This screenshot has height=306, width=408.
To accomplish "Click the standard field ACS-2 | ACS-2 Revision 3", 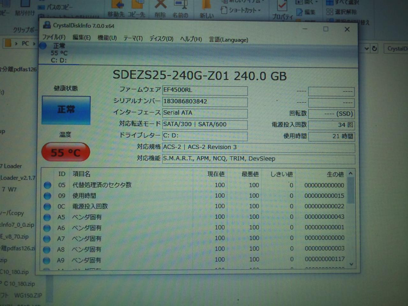I will 259,148.
